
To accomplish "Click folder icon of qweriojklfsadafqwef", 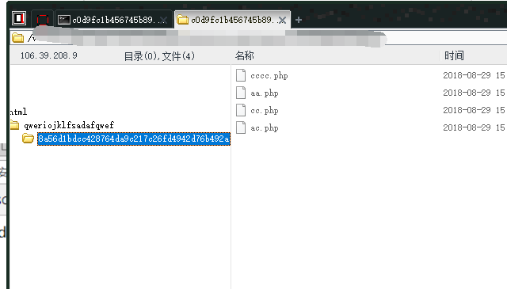I will click(x=14, y=125).
